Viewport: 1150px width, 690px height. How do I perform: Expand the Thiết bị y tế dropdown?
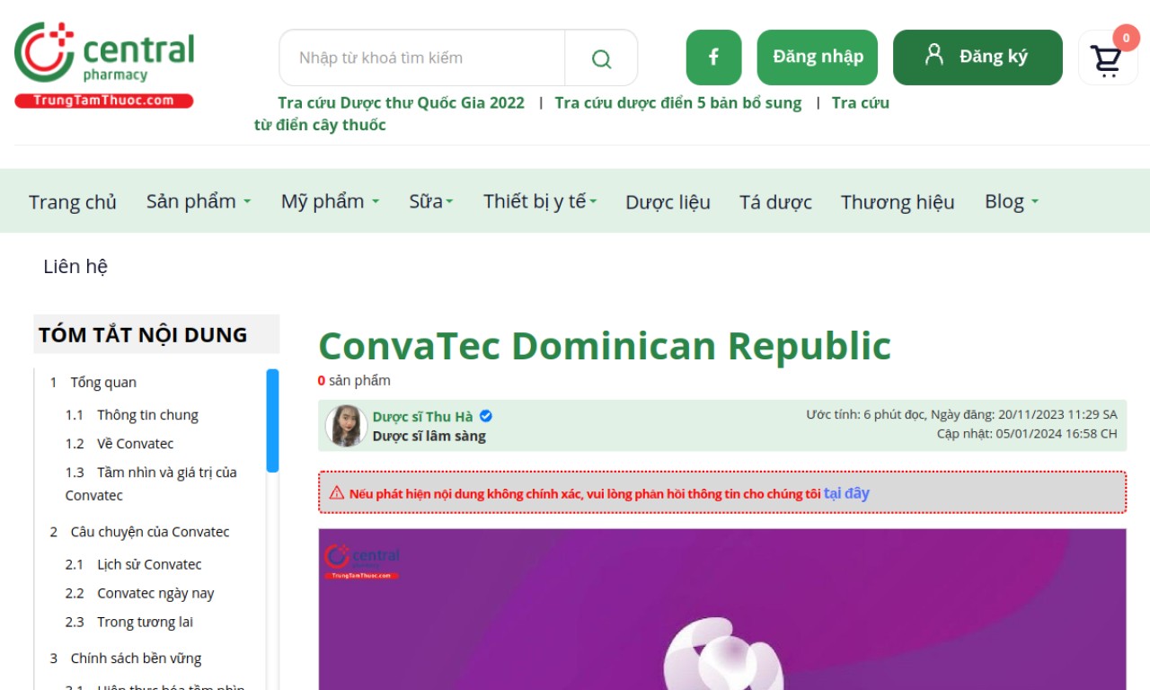pyautogui.click(x=540, y=201)
